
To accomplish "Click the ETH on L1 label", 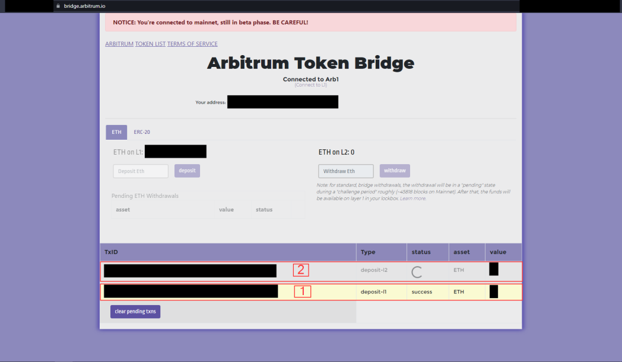I will [x=128, y=152].
